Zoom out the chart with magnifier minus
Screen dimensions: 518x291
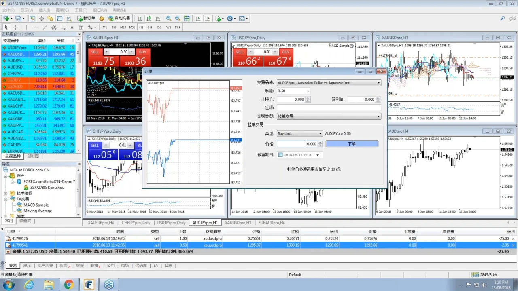click(x=177, y=18)
